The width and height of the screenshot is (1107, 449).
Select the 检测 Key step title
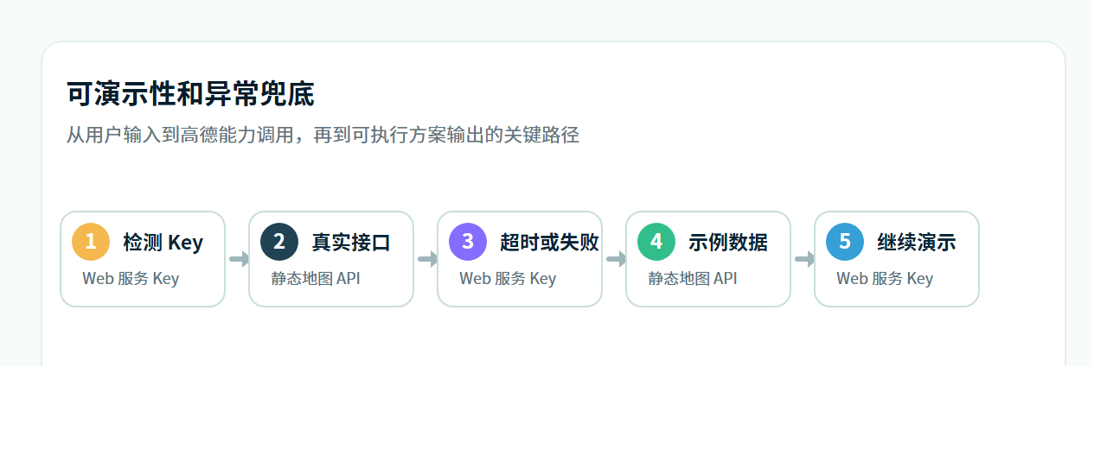coord(163,243)
